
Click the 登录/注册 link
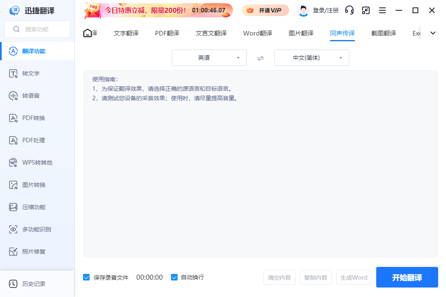[x=326, y=10]
